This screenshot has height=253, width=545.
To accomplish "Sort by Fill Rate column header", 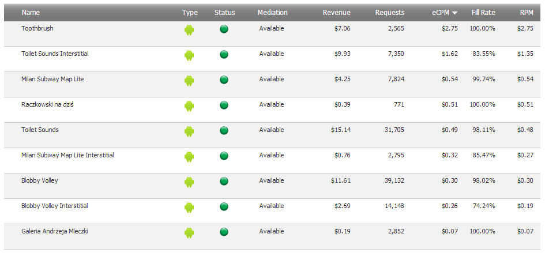I will 483,13.
